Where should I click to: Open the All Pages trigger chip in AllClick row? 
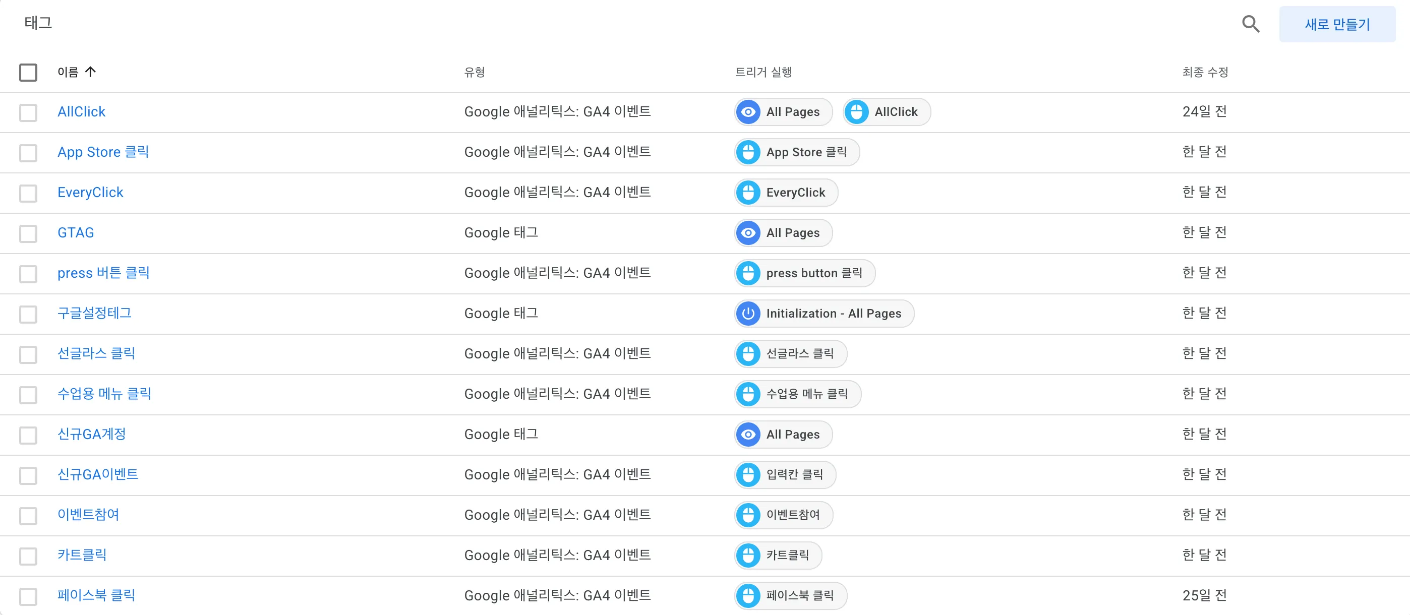(783, 111)
